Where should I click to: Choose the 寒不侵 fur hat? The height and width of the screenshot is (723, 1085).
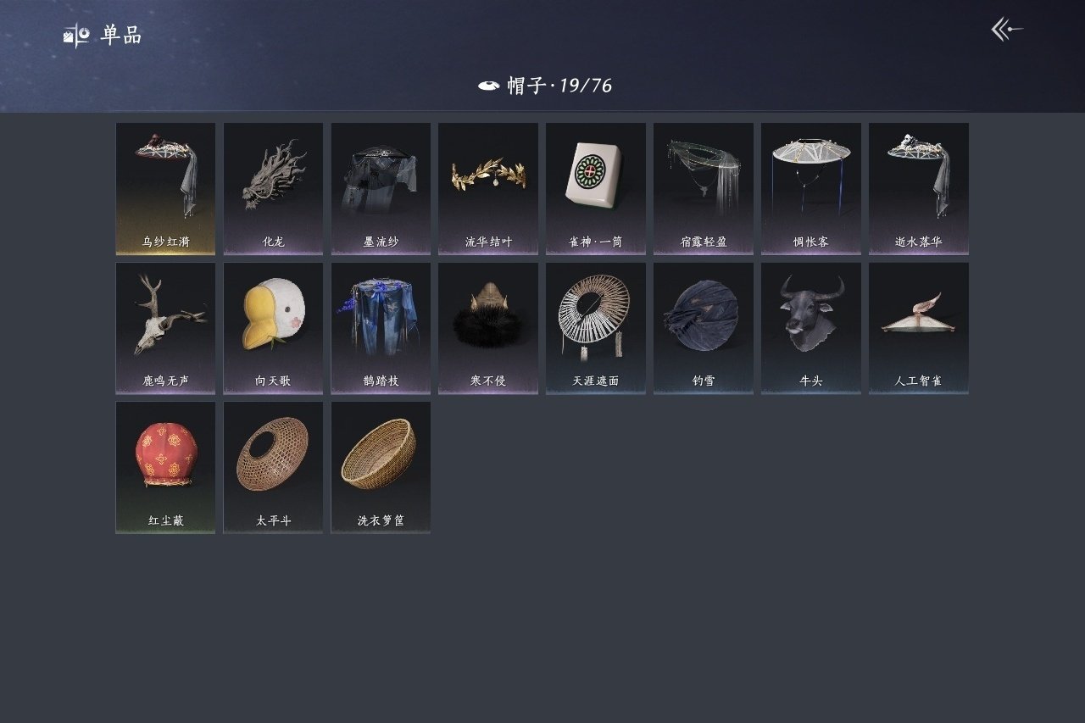click(x=488, y=329)
